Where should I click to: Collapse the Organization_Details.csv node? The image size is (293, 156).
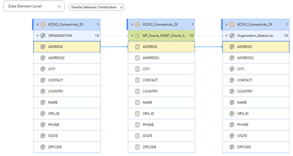click(x=227, y=36)
